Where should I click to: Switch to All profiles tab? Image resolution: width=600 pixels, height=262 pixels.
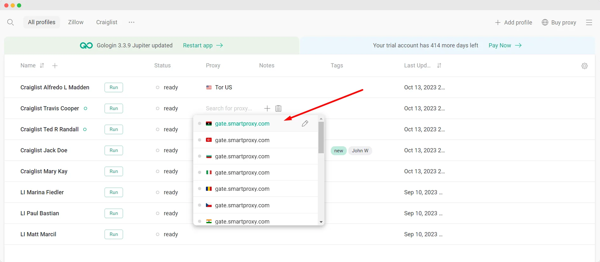click(x=42, y=22)
